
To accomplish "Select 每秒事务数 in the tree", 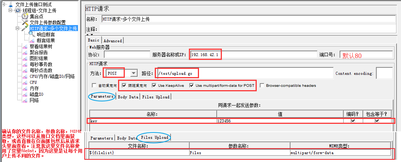I will (41, 64).
